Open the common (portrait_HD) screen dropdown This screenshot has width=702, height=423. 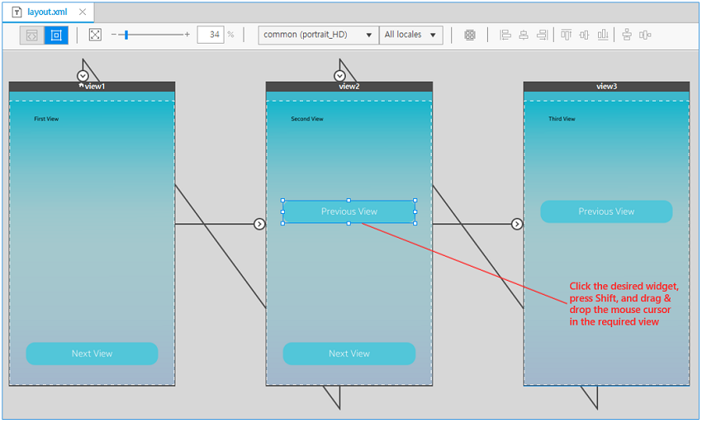pos(318,35)
